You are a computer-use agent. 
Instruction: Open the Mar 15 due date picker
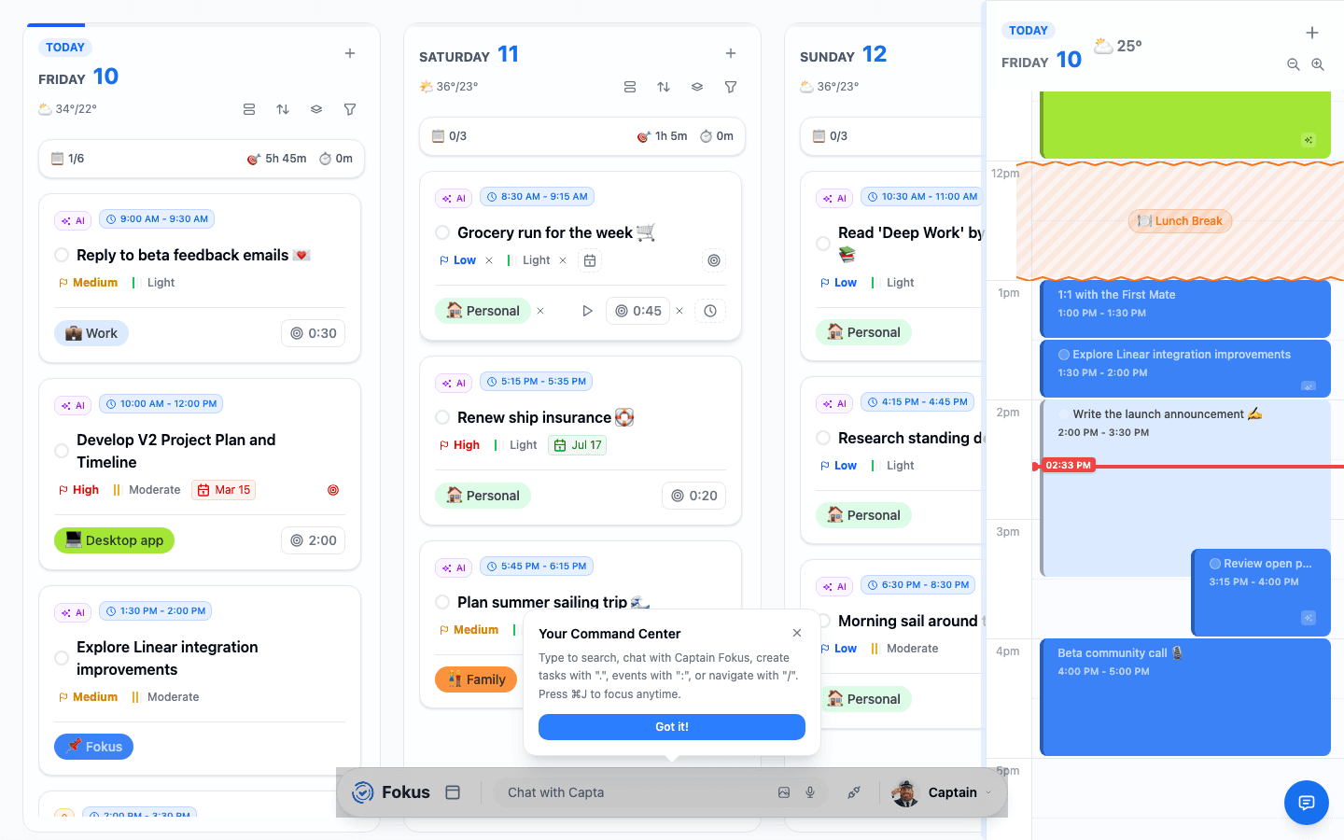(224, 490)
